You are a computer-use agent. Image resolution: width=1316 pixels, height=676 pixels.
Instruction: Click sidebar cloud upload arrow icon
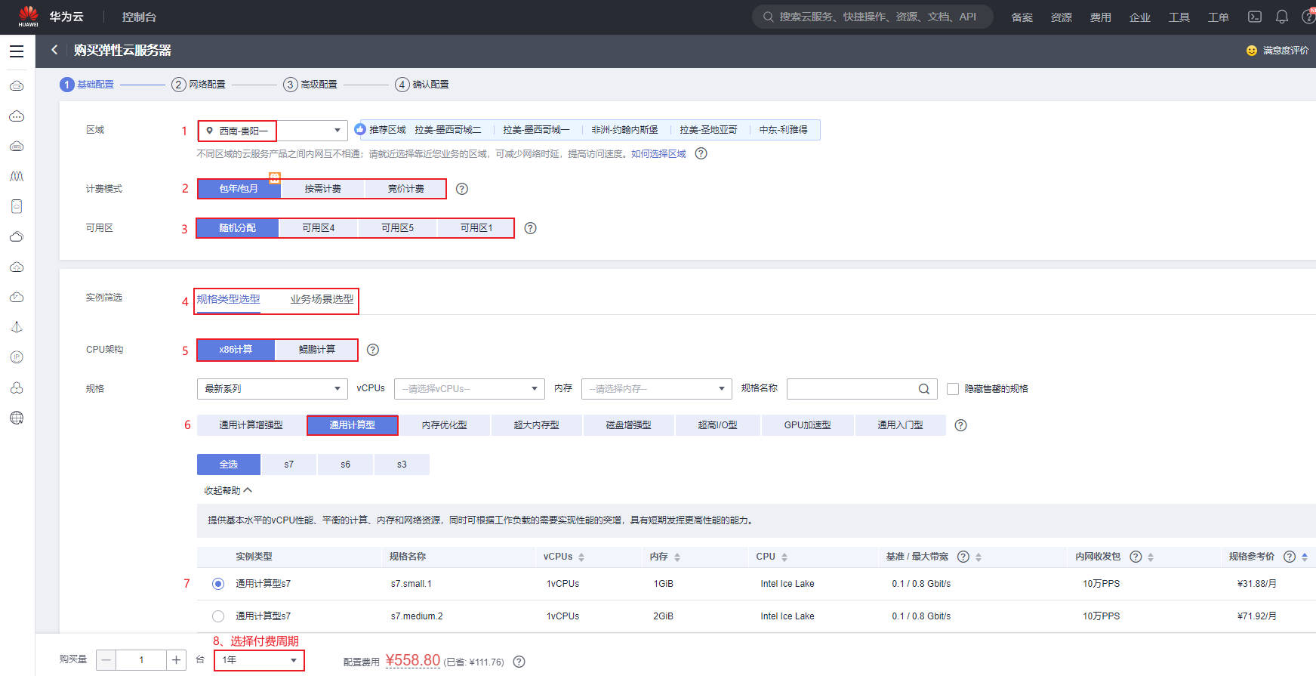click(17, 267)
